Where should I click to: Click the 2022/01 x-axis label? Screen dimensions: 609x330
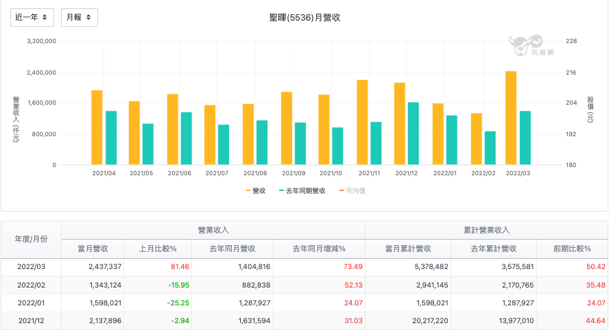click(444, 173)
